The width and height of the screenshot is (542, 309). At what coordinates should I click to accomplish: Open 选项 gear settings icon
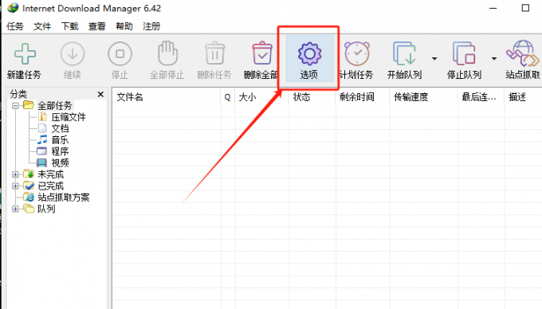309,53
